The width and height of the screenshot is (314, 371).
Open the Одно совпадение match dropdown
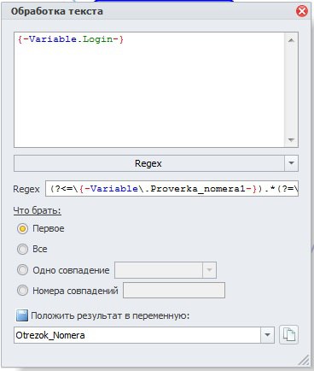point(209,270)
